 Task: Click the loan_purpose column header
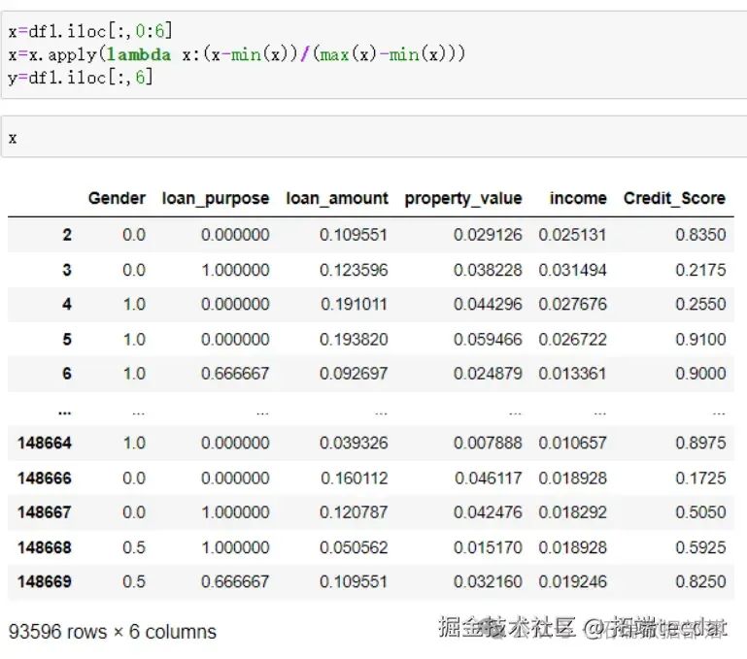point(216,199)
